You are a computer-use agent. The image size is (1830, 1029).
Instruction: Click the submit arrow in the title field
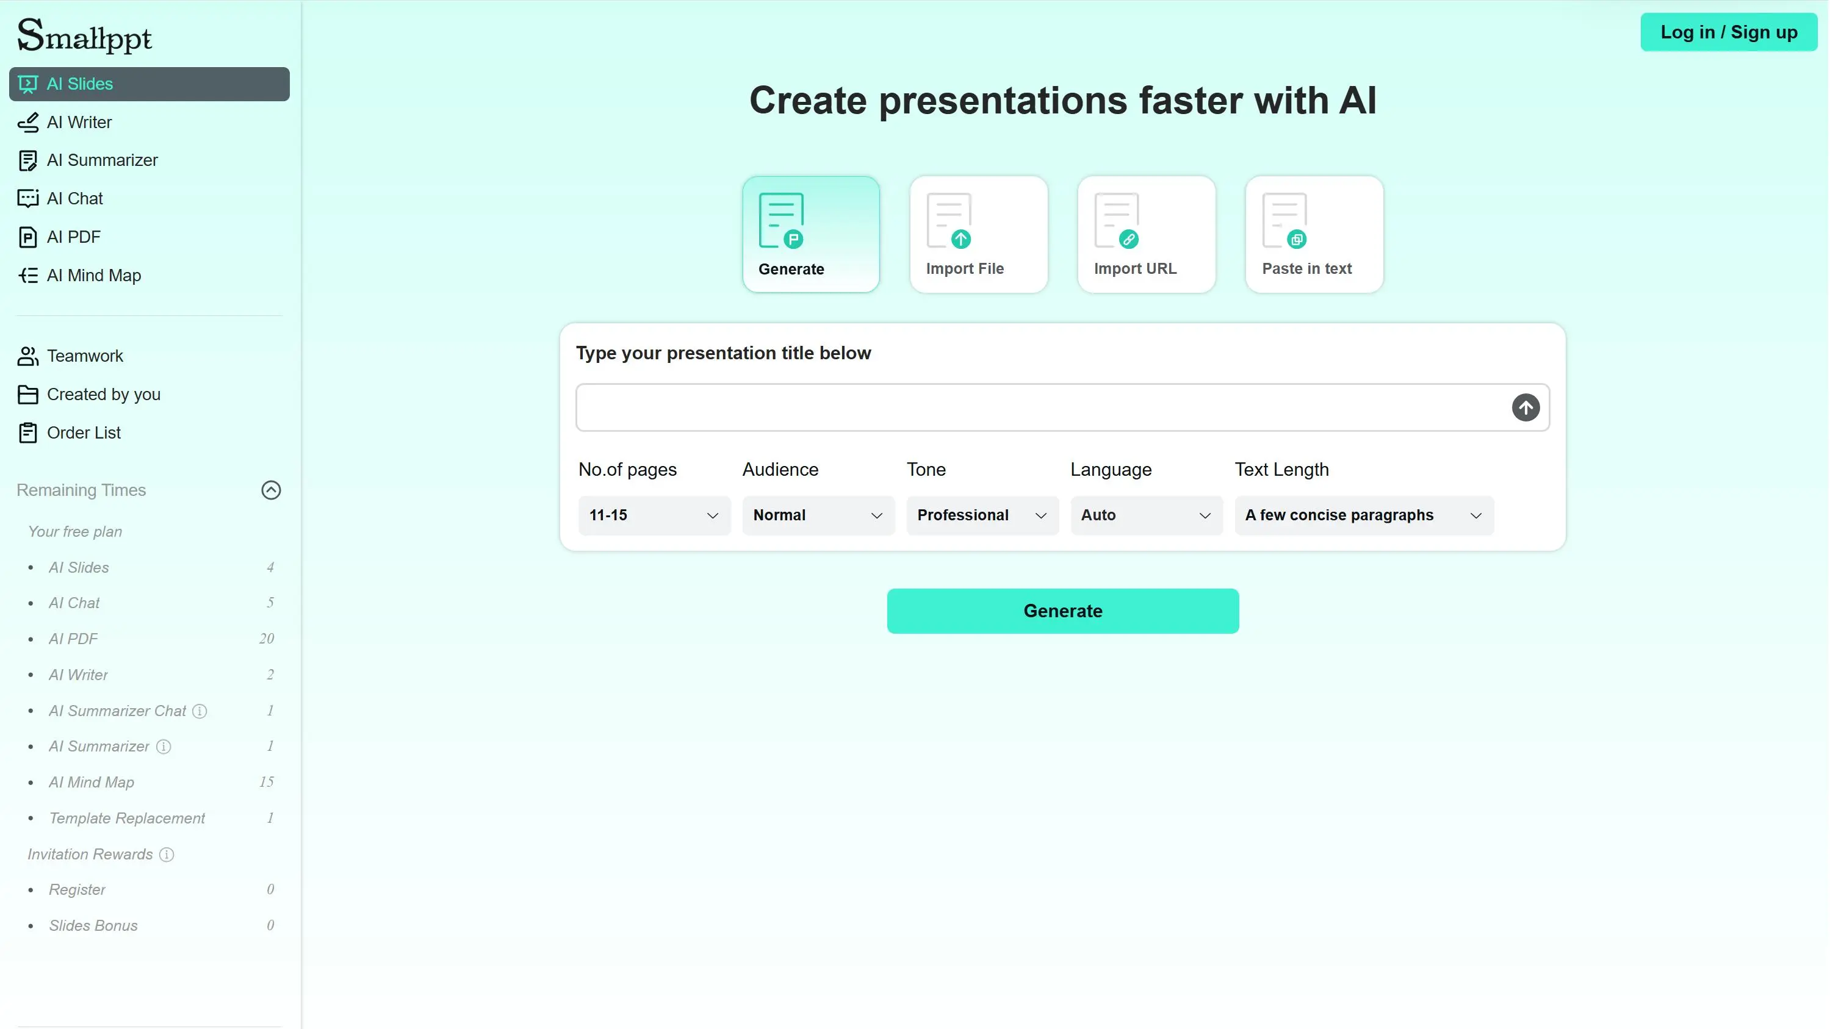click(1526, 407)
